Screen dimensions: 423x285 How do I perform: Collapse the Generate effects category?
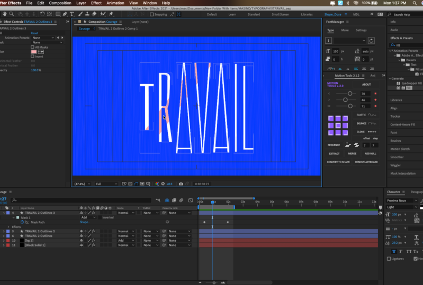[x=390, y=79]
